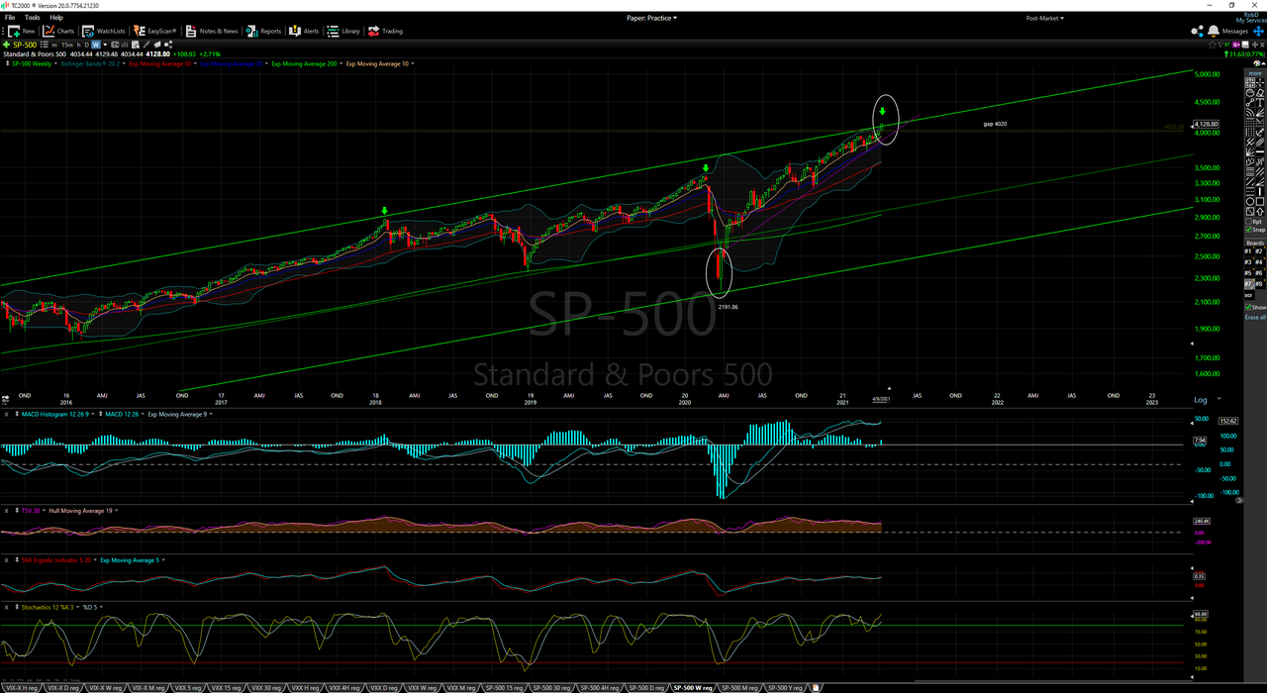Open the Reports toolbar item
Image resolution: width=1267 pixels, height=693 pixels.
tap(264, 31)
